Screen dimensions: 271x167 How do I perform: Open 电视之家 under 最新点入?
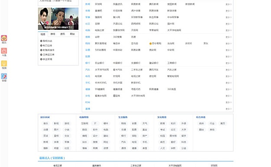[58, 165]
